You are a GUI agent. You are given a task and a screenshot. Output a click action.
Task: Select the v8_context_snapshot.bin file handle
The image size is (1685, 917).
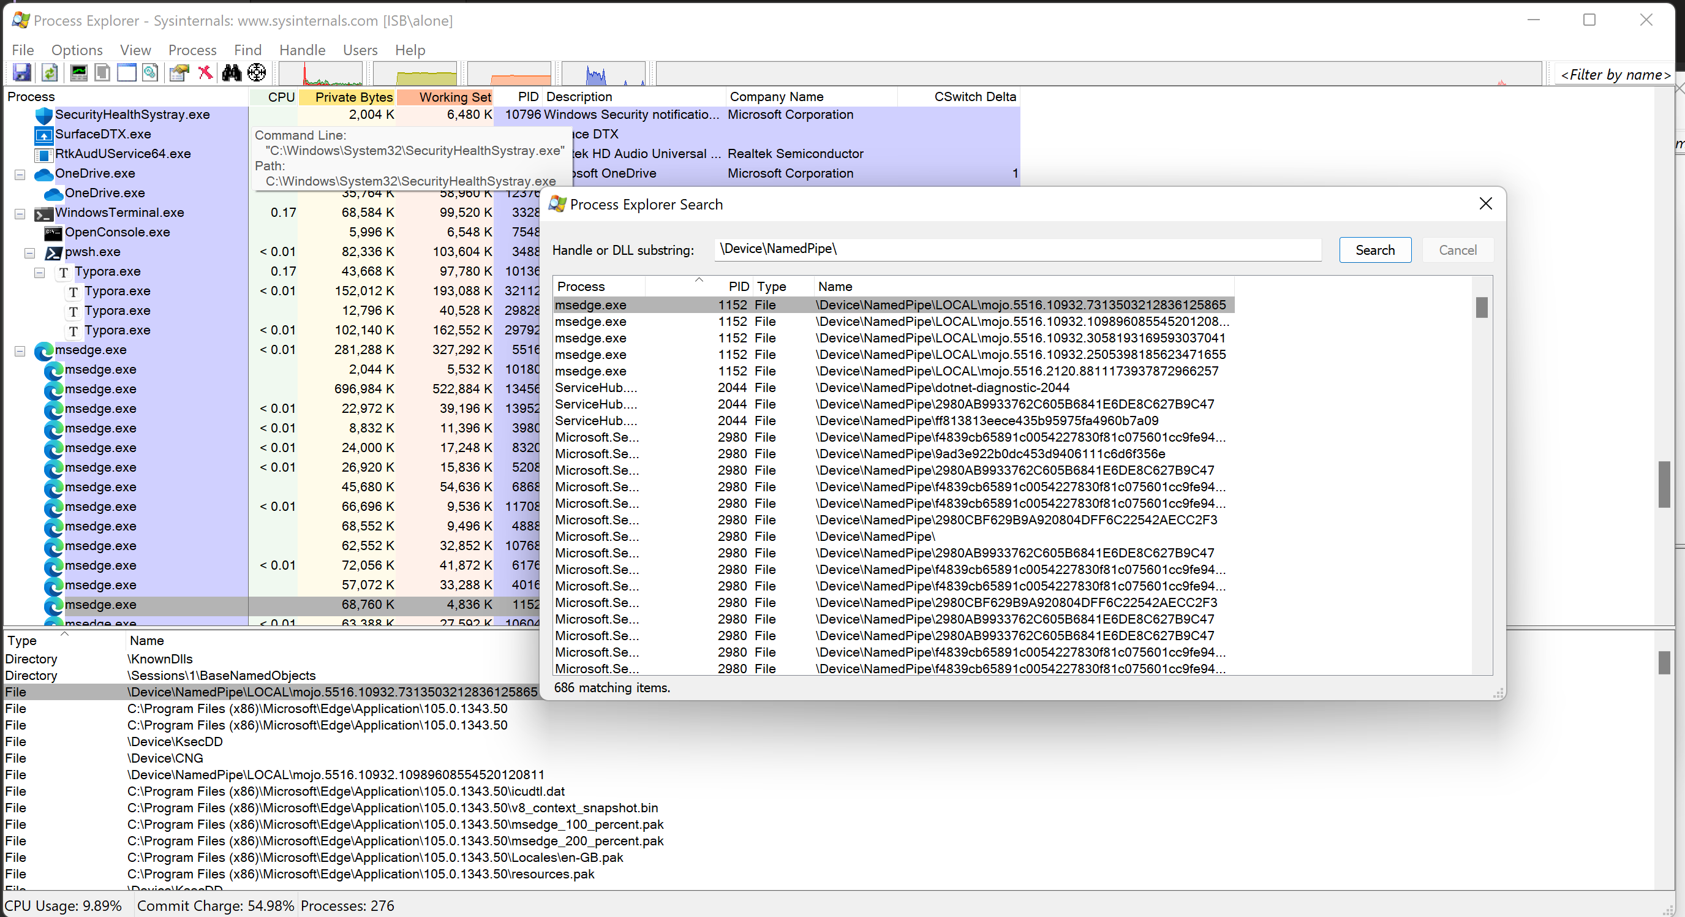(x=393, y=808)
